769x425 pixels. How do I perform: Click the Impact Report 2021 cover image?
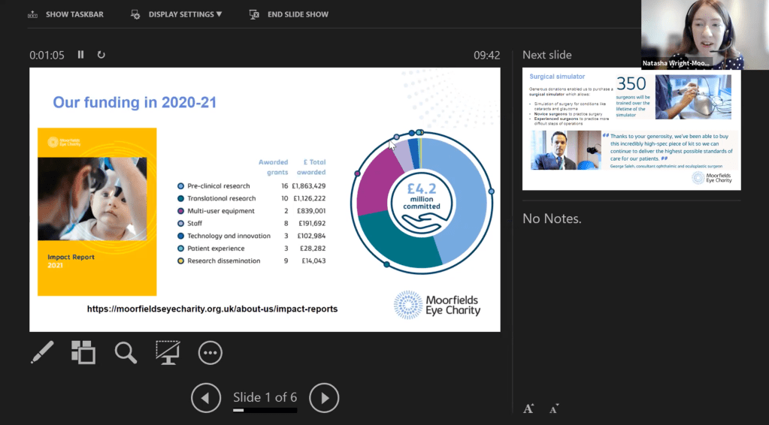(x=97, y=211)
